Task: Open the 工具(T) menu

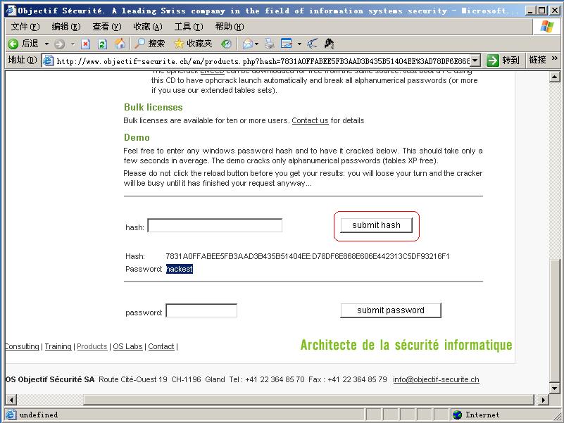Action: click(189, 27)
